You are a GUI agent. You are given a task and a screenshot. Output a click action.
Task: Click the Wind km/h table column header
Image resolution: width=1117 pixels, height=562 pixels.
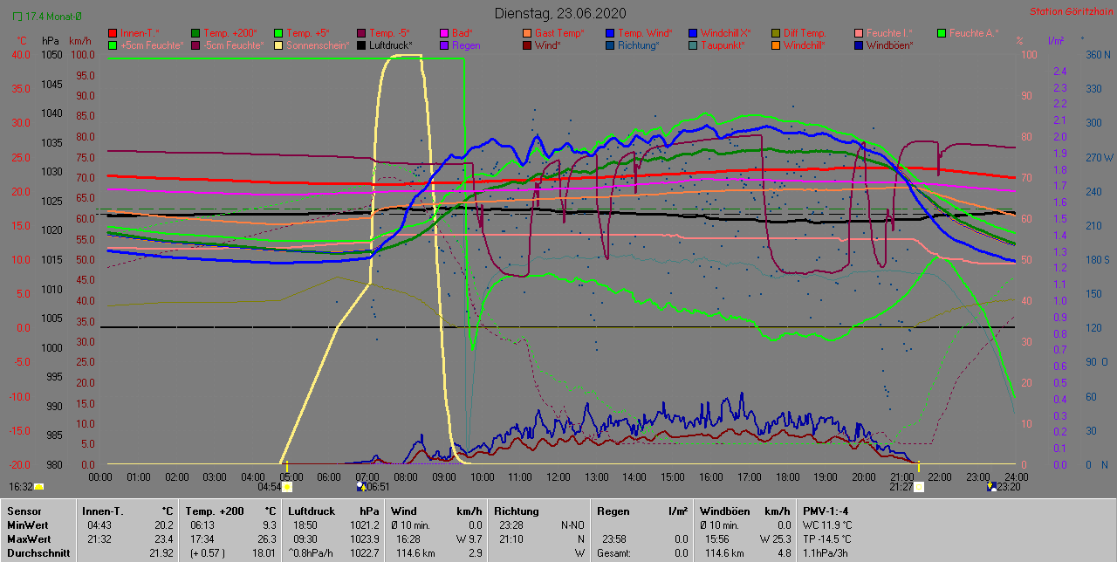tap(436, 511)
